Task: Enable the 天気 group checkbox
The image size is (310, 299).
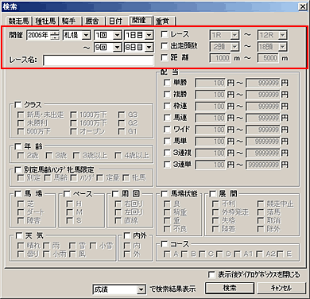Action: coord(18,235)
